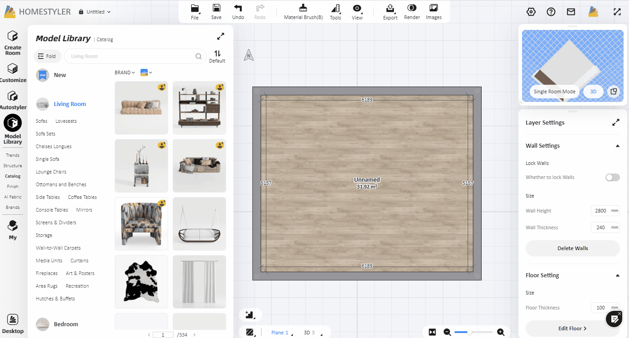Viewport: 629px width, 338px height.
Task: Click the zoom level slider
Action: coord(473,332)
